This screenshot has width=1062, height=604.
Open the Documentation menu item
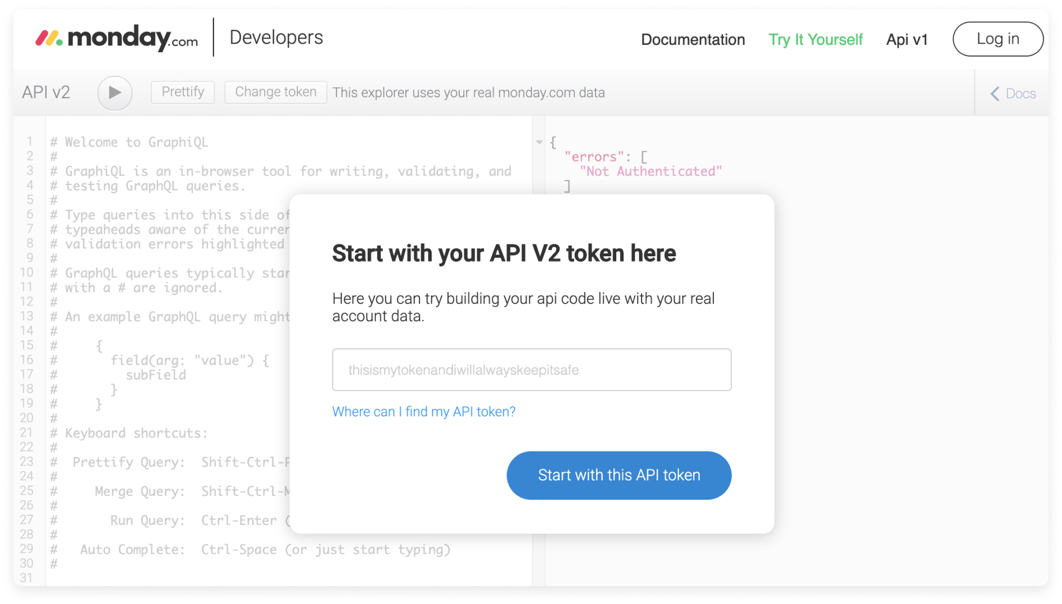[x=692, y=39]
